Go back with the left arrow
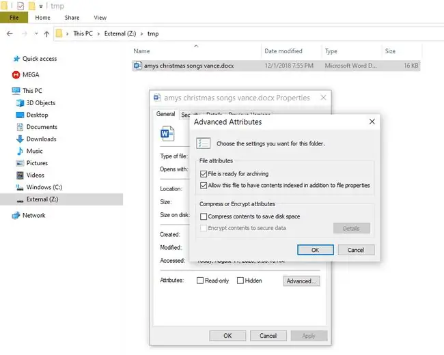The height and width of the screenshot is (355, 444). click(10, 33)
